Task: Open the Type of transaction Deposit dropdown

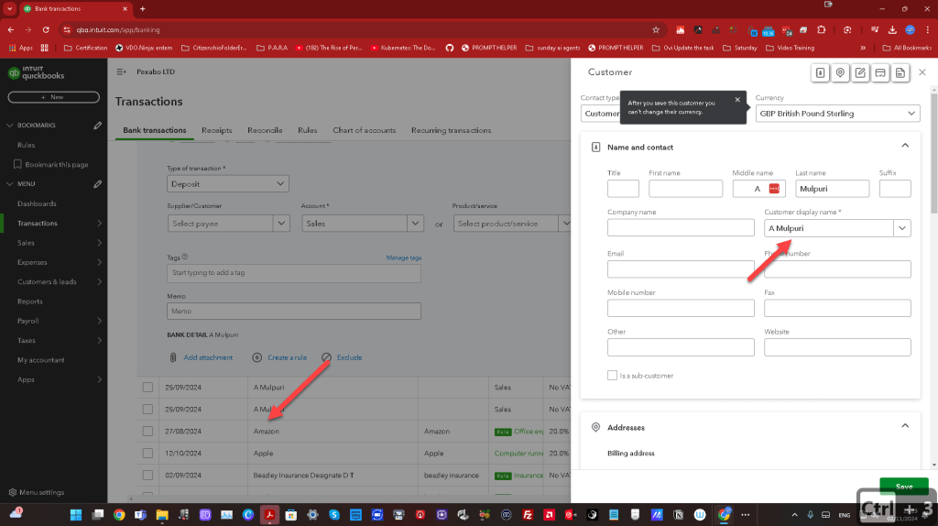Action: pyautogui.click(x=228, y=183)
